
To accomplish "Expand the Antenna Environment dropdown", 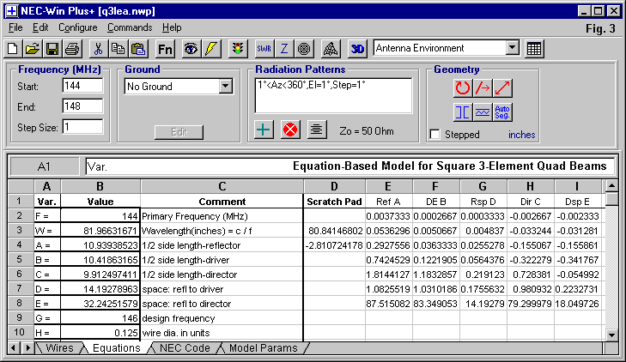I will [513, 49].
